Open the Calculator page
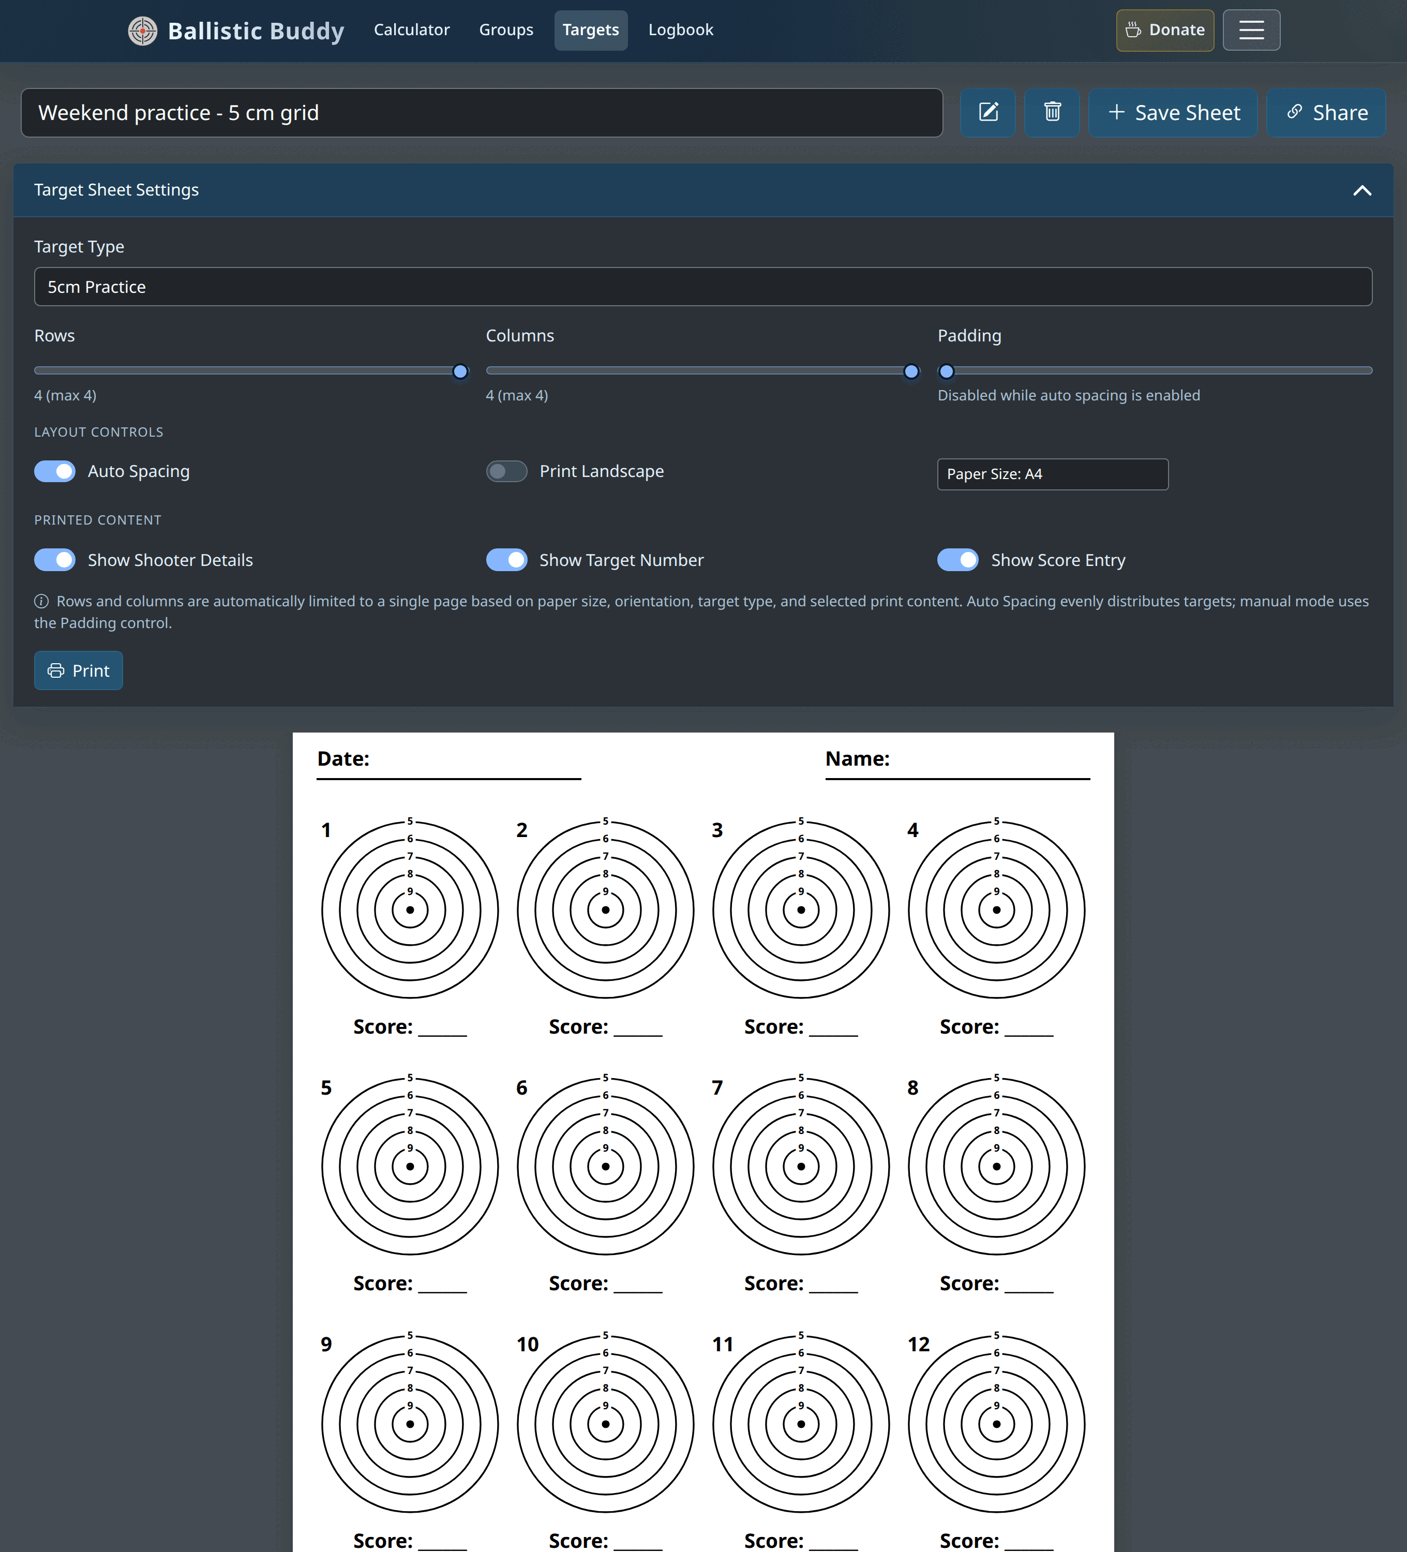 pyautogui.click(x=412, y=30)
